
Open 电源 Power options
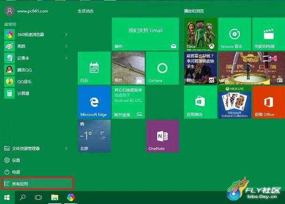pyautogui.click(x=36, y=172)
